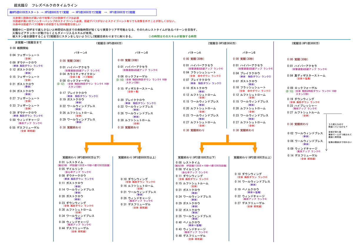The width and height of the screenshot is (353, 247).
Task: Click the entry "0:22 ウィンドチャージ"
Action: pos(250,196)
